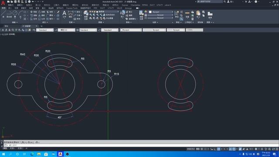Click the white object color swatch in Properties
The image size is (279, 157).
tap(150, 12)
